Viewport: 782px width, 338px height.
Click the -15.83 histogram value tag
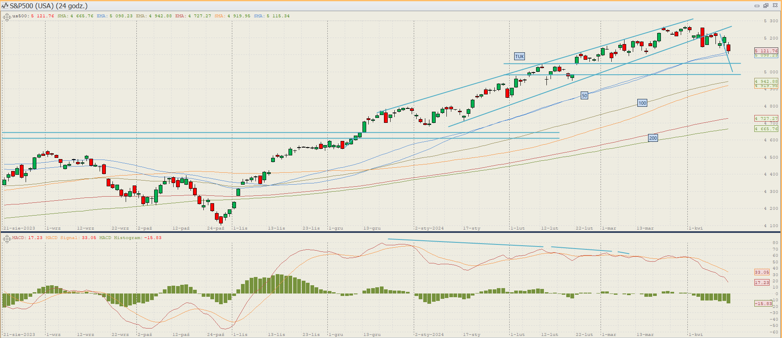point(763,303)
